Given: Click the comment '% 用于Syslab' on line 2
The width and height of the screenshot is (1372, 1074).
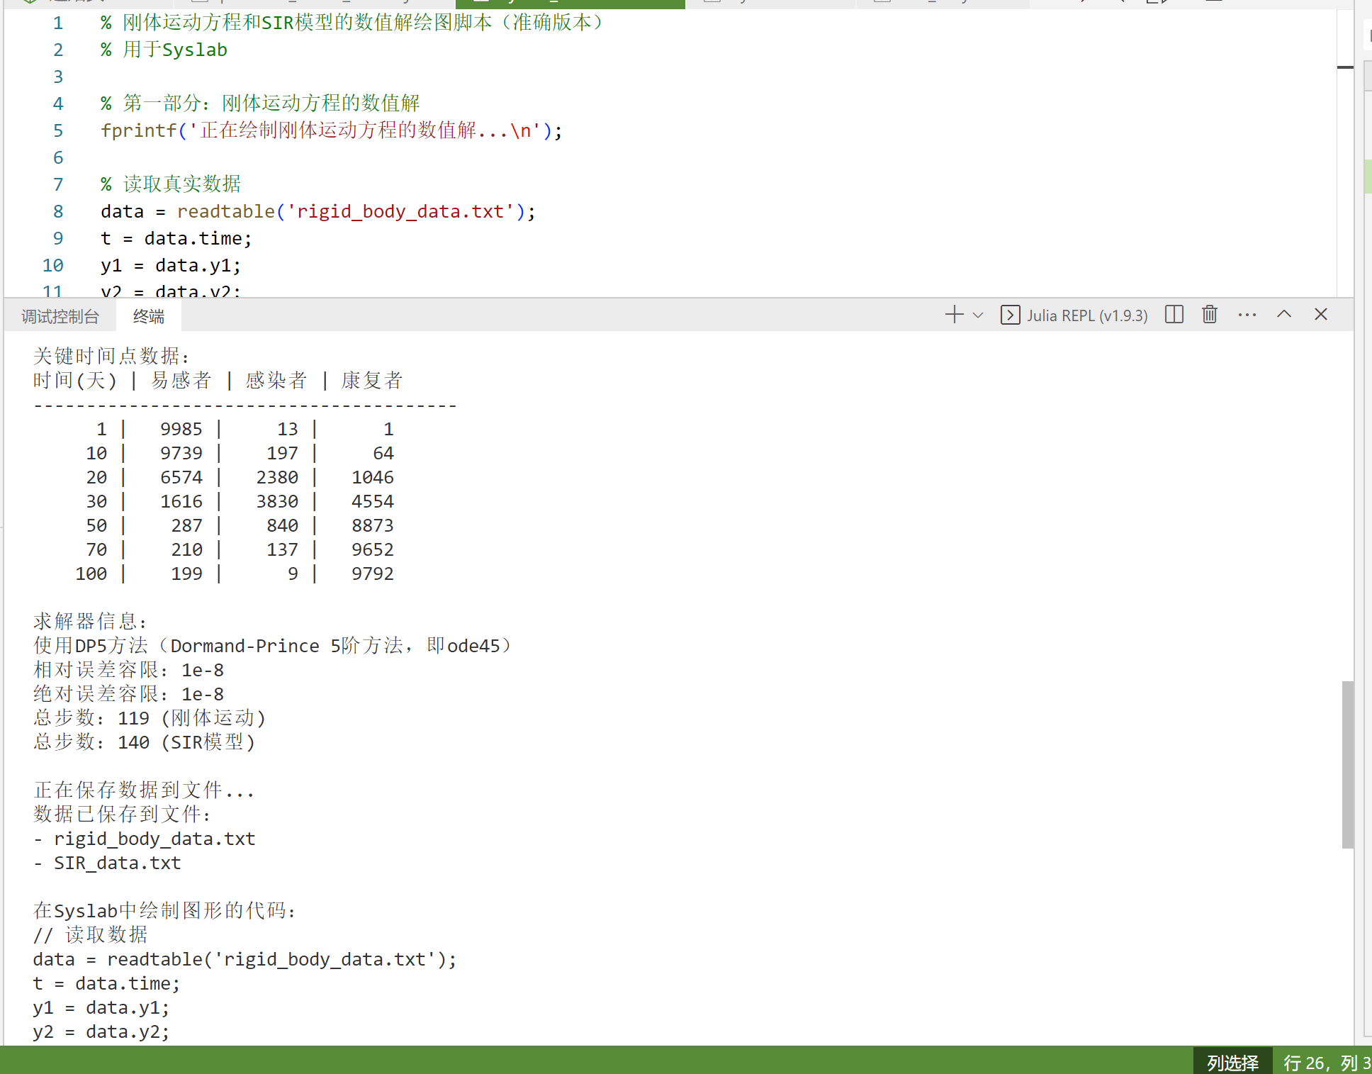Looking at the screenshot, I should click(x=164, y=50).
